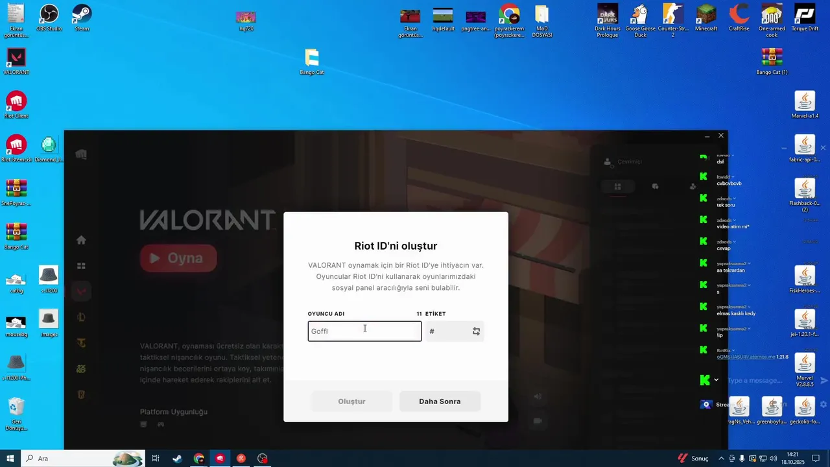Open the CraftRise desktop icon
Image resolution: width=830 pixels, height=467 pixels.
[739, 18]
